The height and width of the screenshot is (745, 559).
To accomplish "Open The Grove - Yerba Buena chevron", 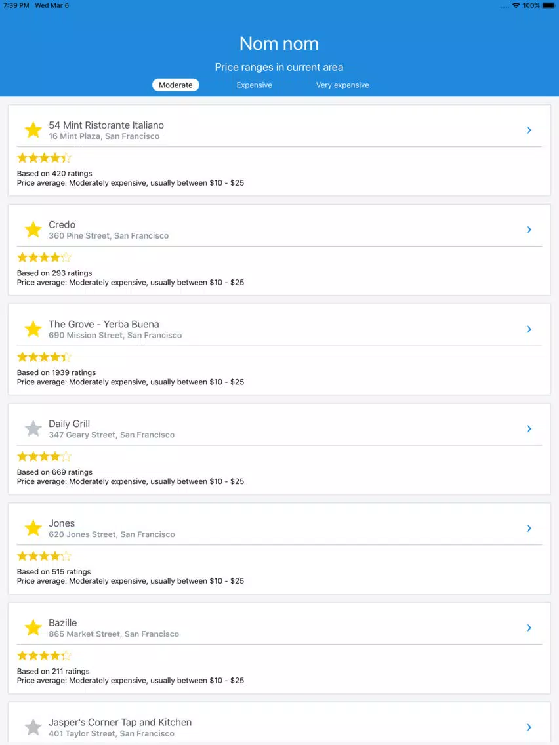I will (529, 329).
